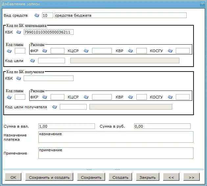Open the recipient Код главы lookup icon
Viewport: 207px width, 186px height.
[x=9, y=97]
